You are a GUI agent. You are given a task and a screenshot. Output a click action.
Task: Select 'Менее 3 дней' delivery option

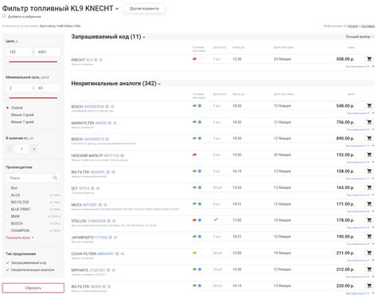click(x=7, y=115)
